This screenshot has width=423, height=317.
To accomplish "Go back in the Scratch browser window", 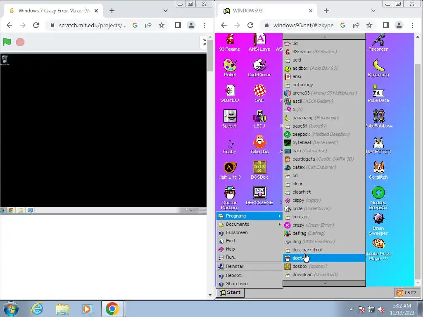I will 10,25.
